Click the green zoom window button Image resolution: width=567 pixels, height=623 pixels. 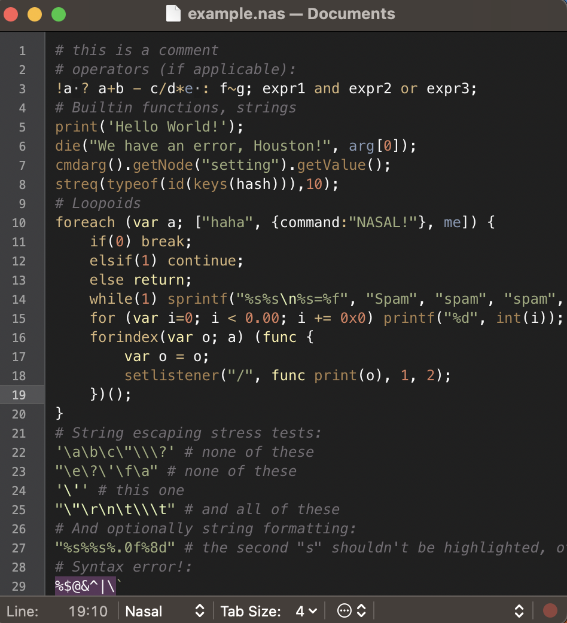(59, 15)
